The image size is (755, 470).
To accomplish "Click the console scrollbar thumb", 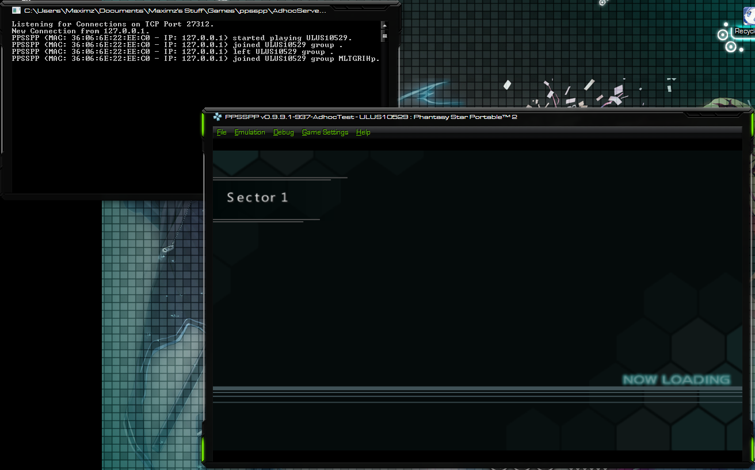I will coord(384,36).
